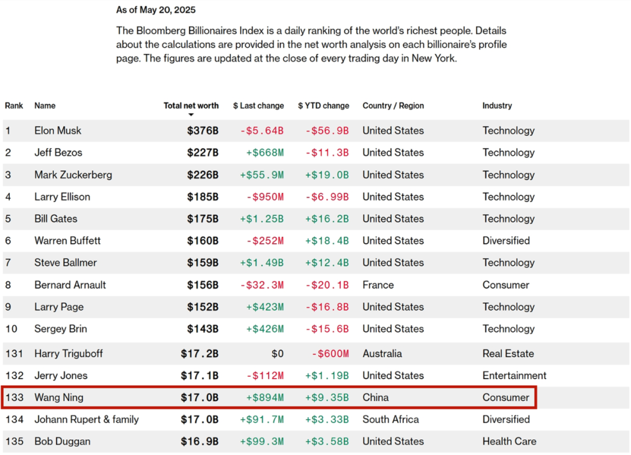
Task: Click the $175B net worth value
Action: (x=203, y=219)
